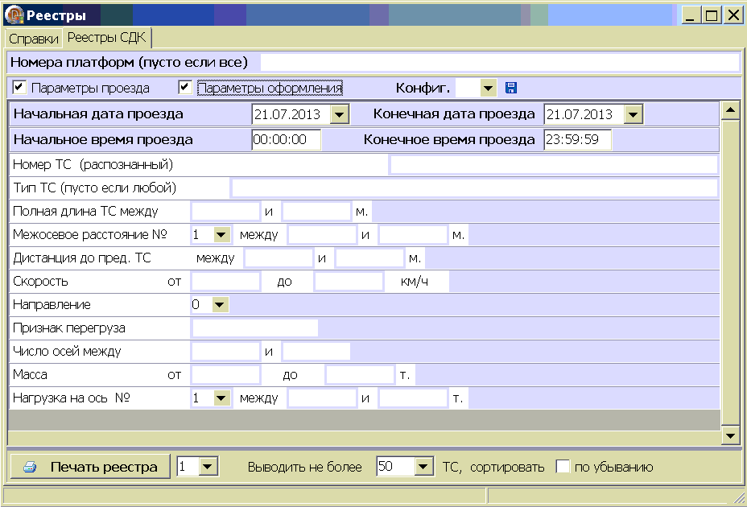Screen dimensions: 747x507
Task: Expand the Выводить не более count dropdown
Action: [x=424, y=467]
